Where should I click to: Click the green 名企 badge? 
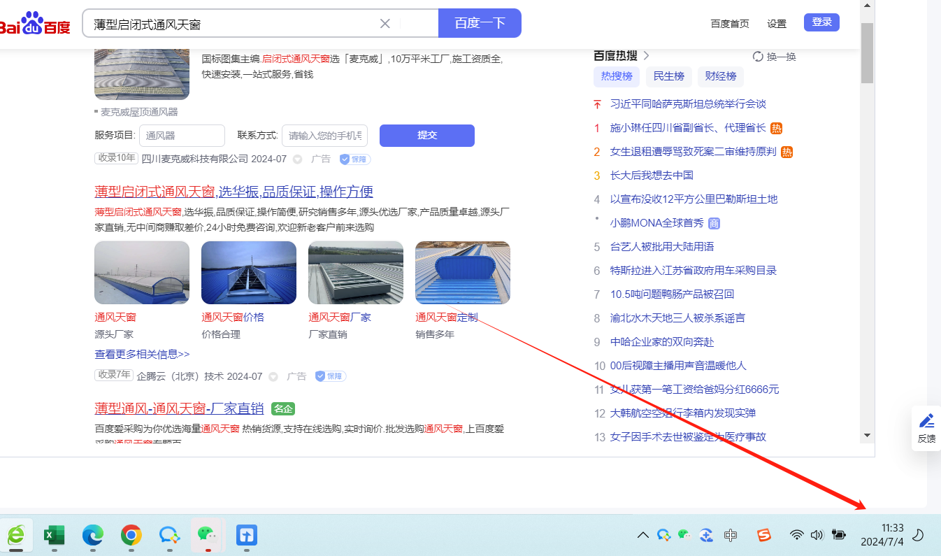282,408
